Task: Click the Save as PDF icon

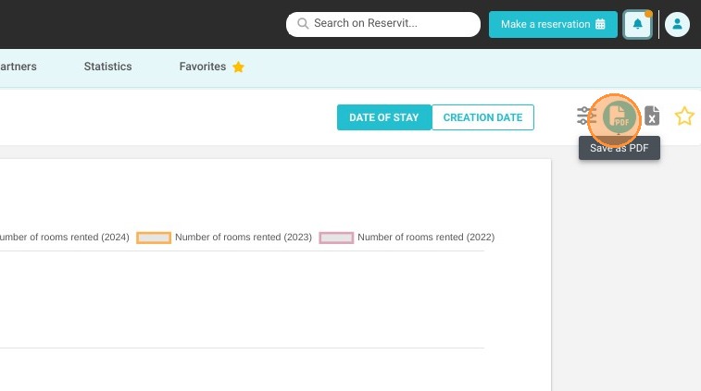Action: point(619,116)
